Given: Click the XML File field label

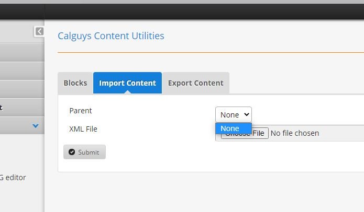Looking at the screenshot, I should coord(83,129).
